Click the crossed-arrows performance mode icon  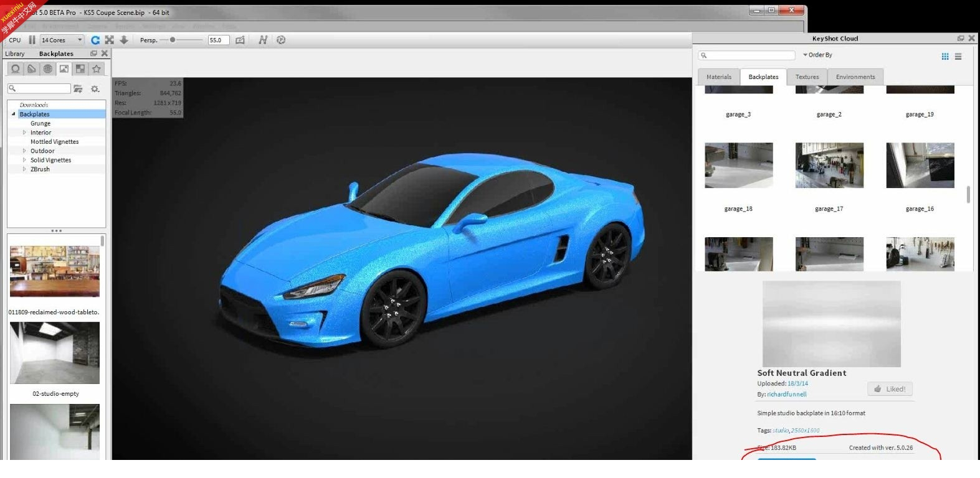point(110,40)
